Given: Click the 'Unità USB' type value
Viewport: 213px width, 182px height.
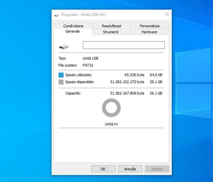Looking at the screenshot, I should point(90,58).
